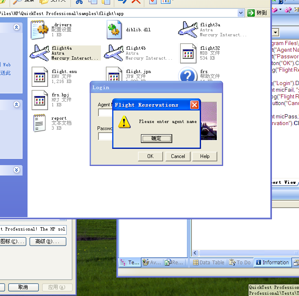Click the Test Flow tree icon on Te... tab

pyautogui.click(x=123, y=263)
